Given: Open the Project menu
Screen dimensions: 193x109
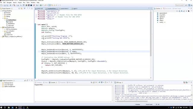Looking at the screenshot, I should tap(20, 2).
